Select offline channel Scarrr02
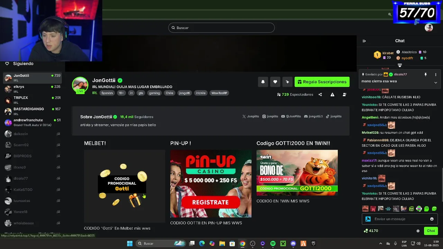The height and width of the screenshot is (249, 443). coord(32,145)
